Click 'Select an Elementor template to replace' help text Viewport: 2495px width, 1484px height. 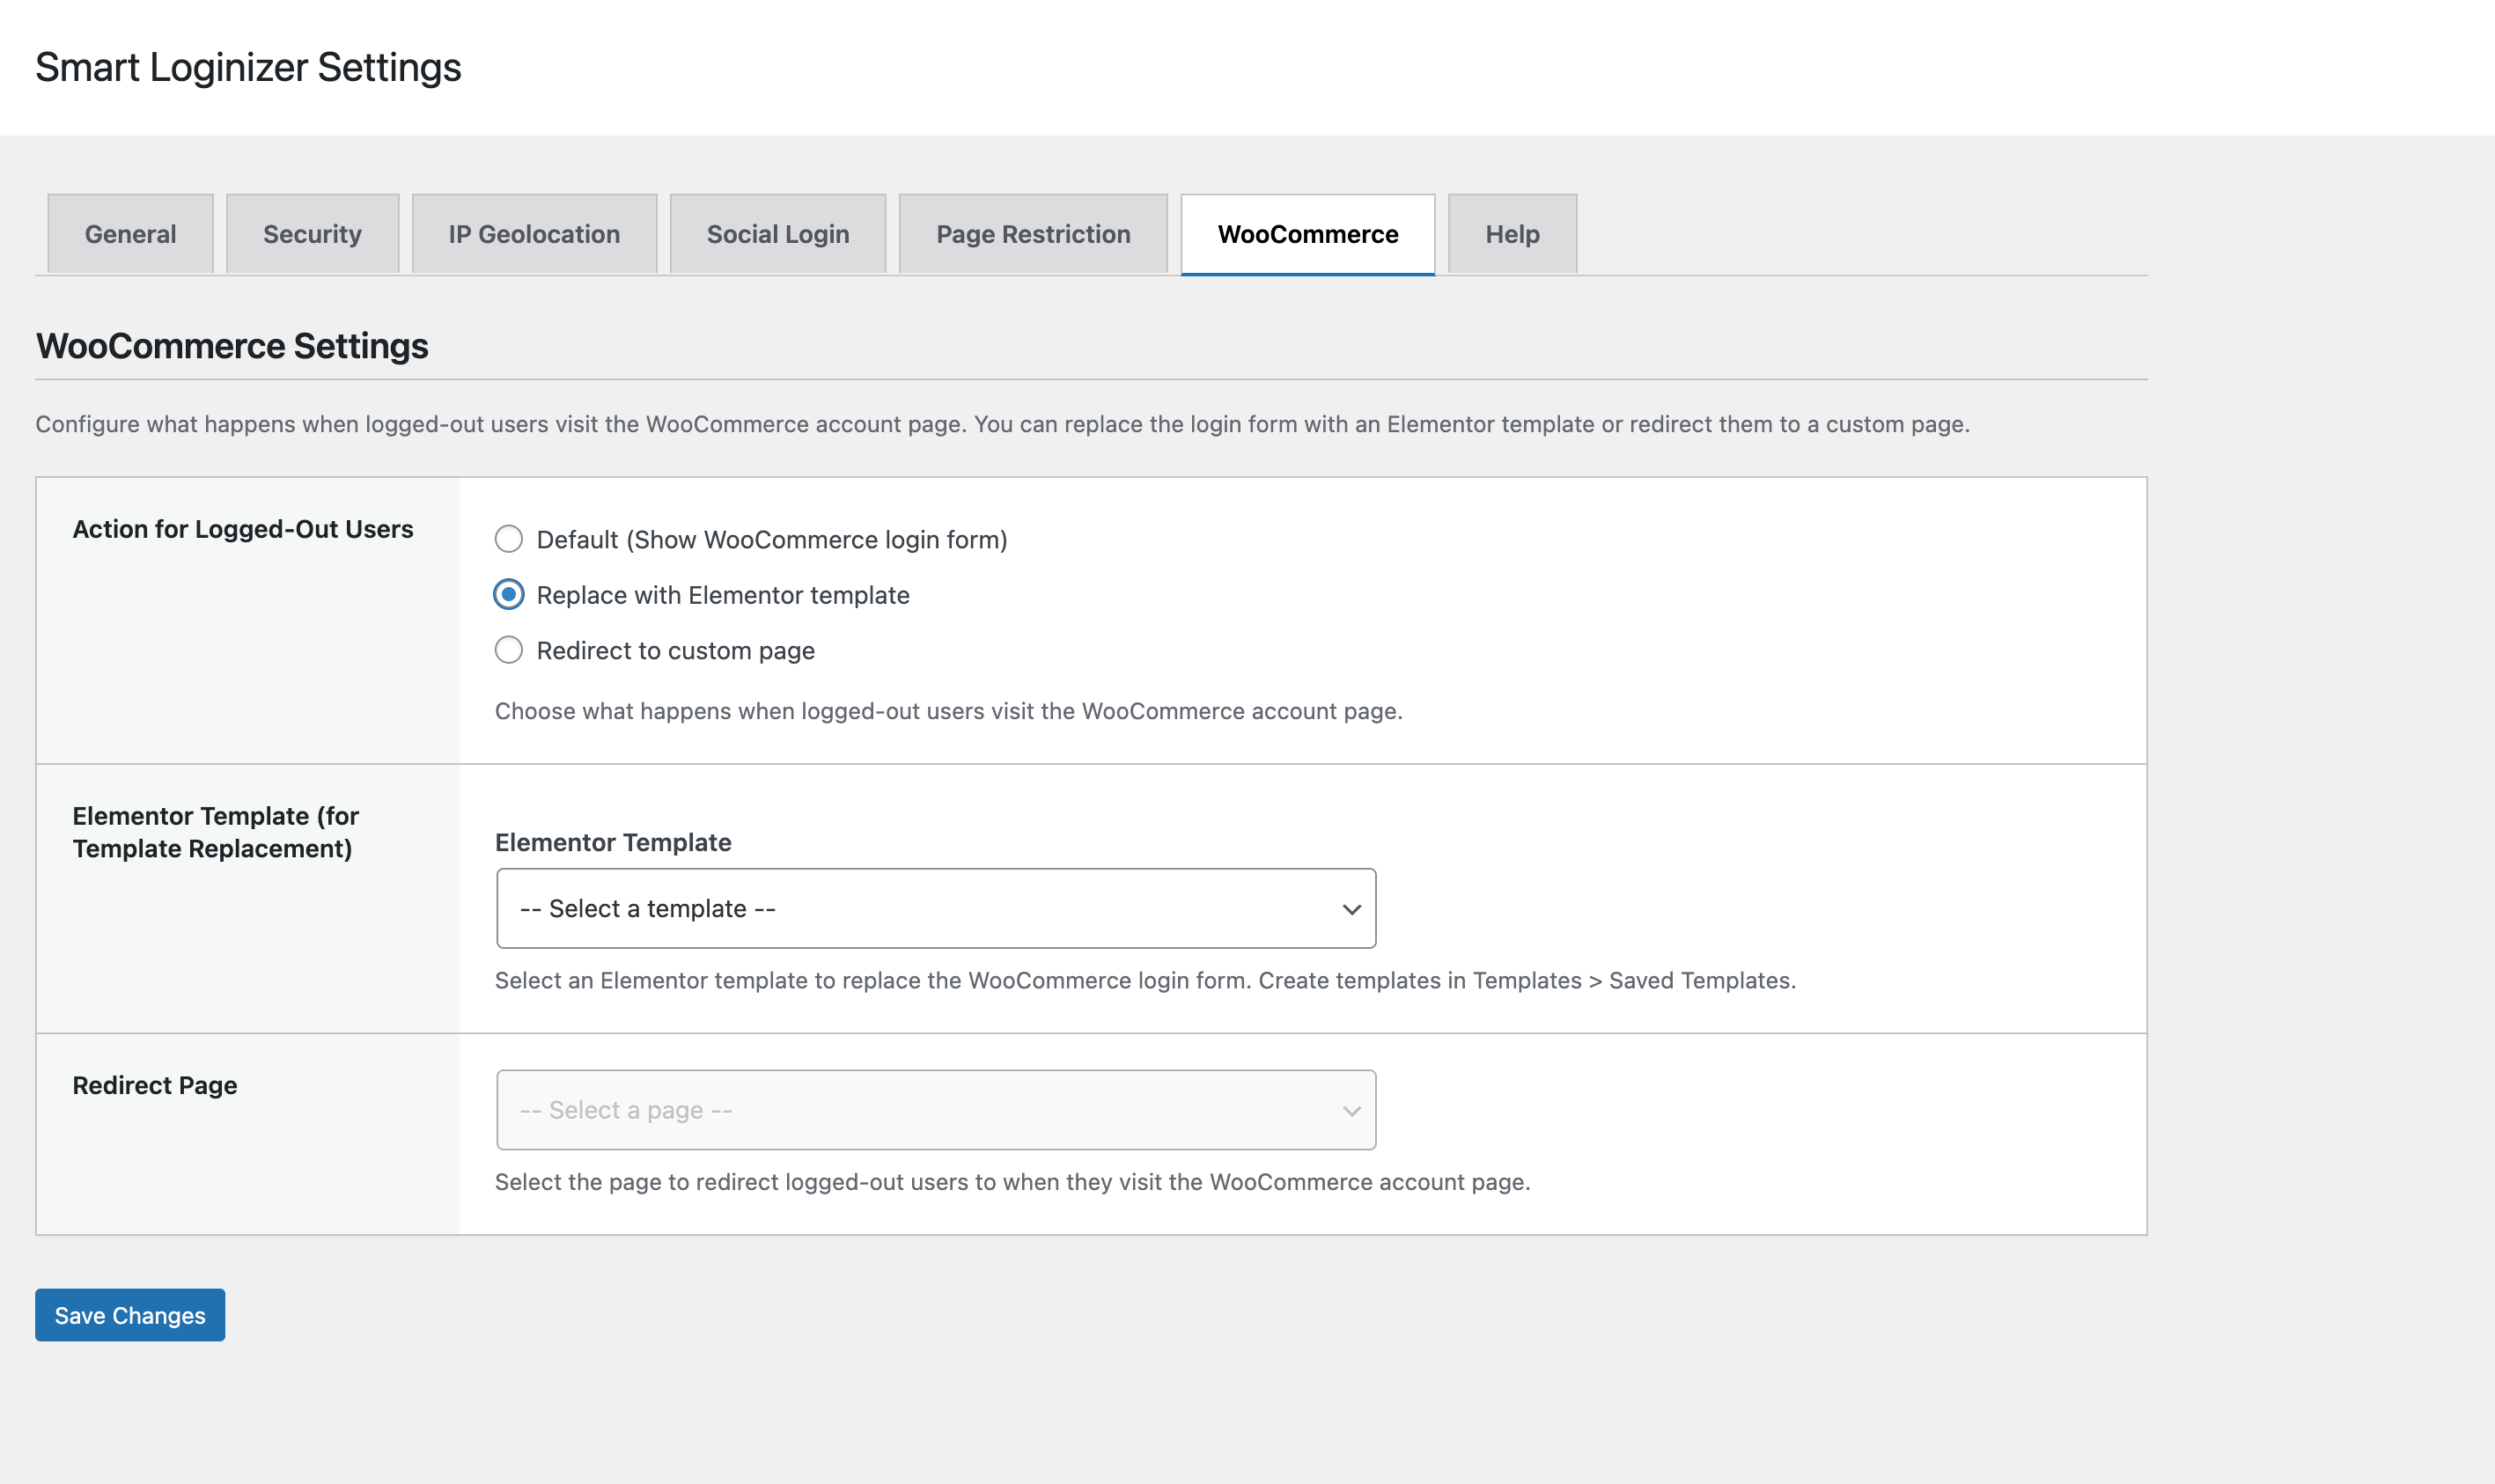(x=1145, y=980)
